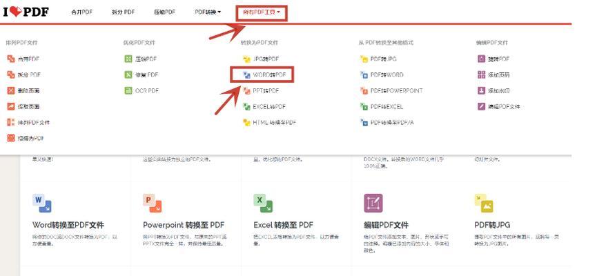Click the PPT转PDF icon
The image size is (597, 276).
click(x=246, y=90)
